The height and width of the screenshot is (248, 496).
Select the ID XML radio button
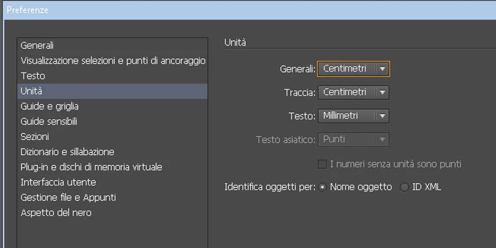(x=404, y=187)
